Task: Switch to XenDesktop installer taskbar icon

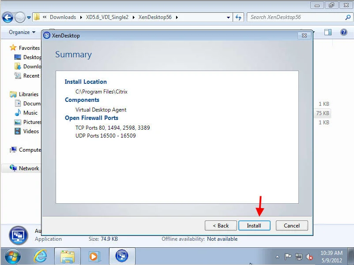Action: [122, 256]
